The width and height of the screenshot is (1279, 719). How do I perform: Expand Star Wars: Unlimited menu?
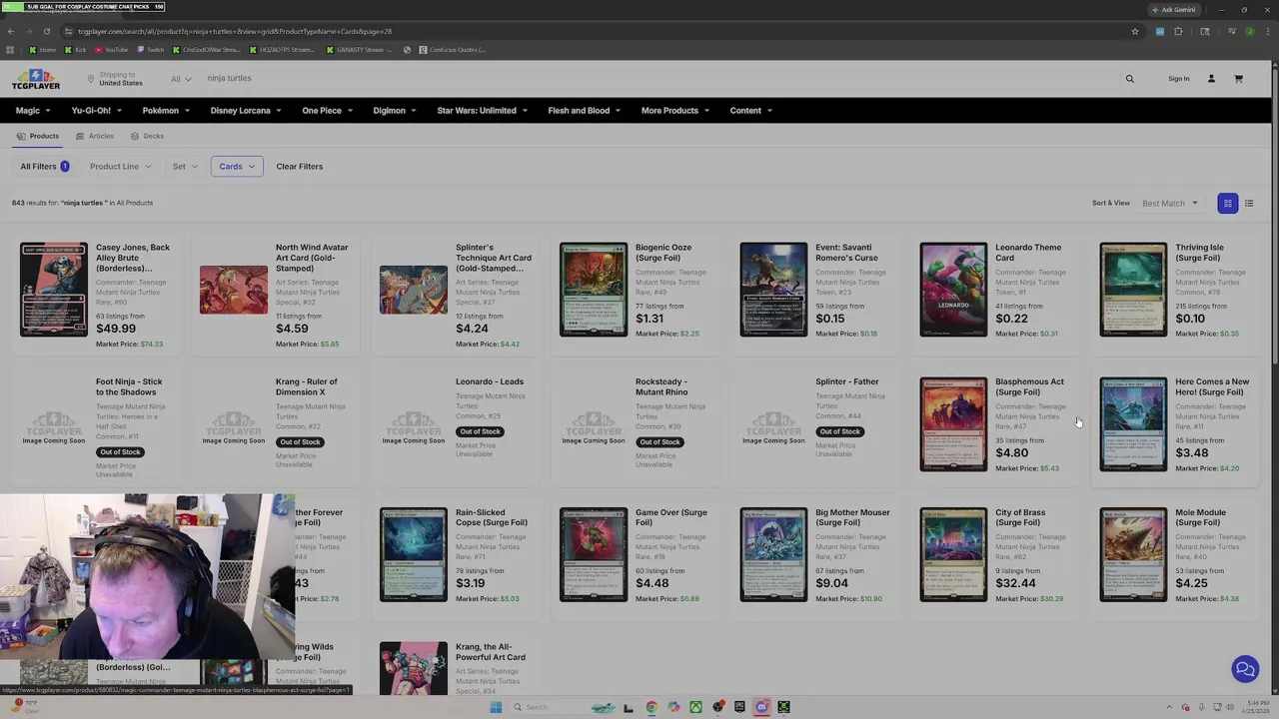pyautogui.click(x=482, y=111)
